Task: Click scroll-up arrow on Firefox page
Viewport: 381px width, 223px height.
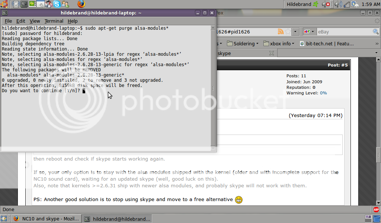Action: [x=378, y=60]
